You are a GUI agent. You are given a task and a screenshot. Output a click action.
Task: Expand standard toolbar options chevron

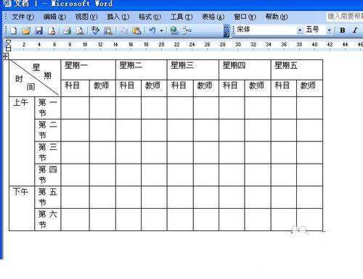[x=227, y=30]
